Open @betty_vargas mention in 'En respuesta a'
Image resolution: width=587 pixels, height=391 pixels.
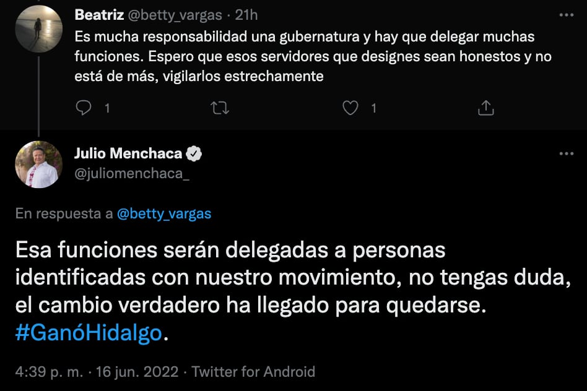(x=163, y=214)
